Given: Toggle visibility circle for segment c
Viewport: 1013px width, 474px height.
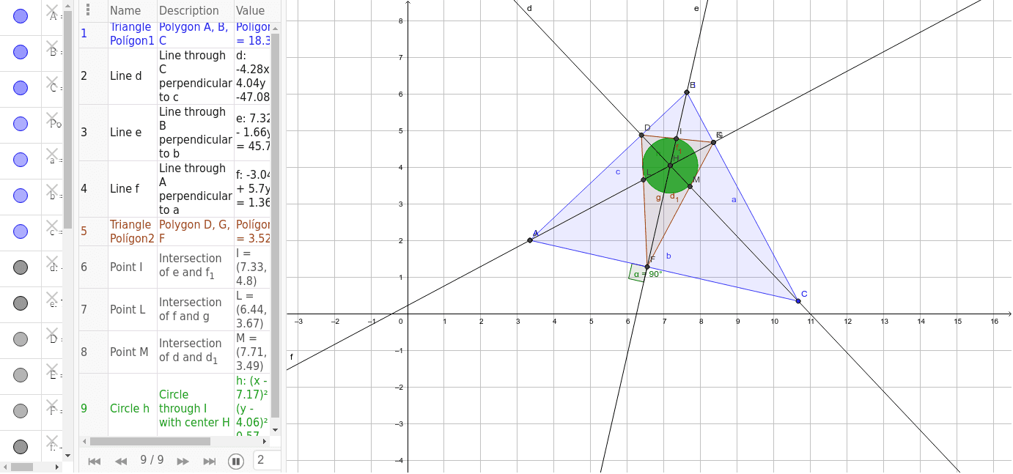Looking at the screenshot, I should click(21, 232).
